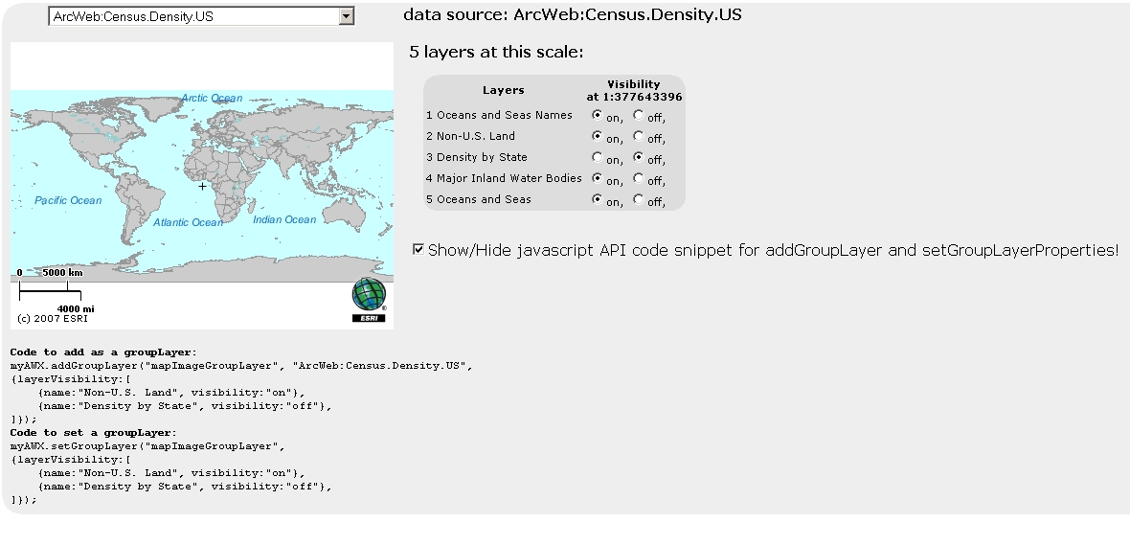Click the 5000 km scale bar label
Image resolution: width=1130 pixels, height=545 pixels.
coord(62,272)
